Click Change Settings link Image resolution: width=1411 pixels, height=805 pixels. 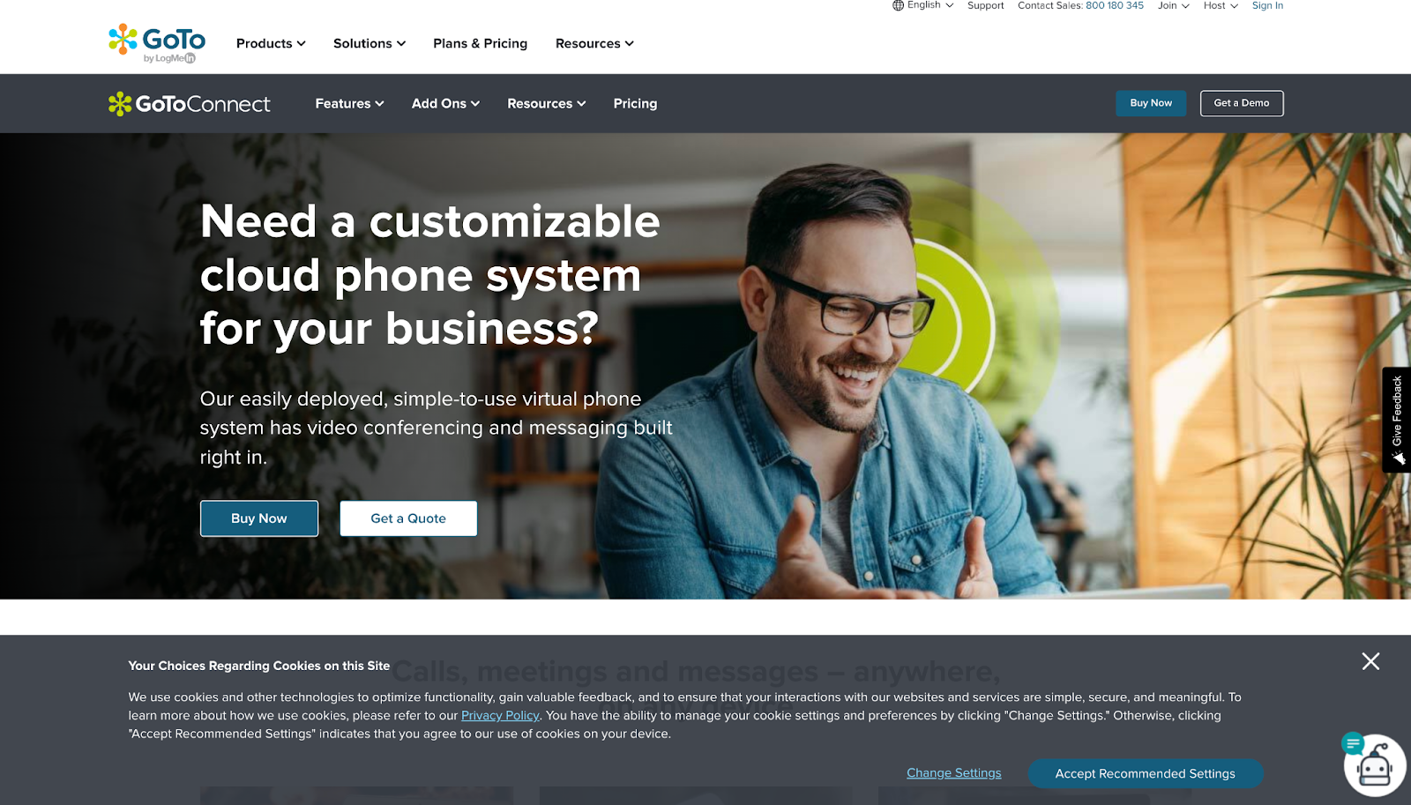point(954,773)
